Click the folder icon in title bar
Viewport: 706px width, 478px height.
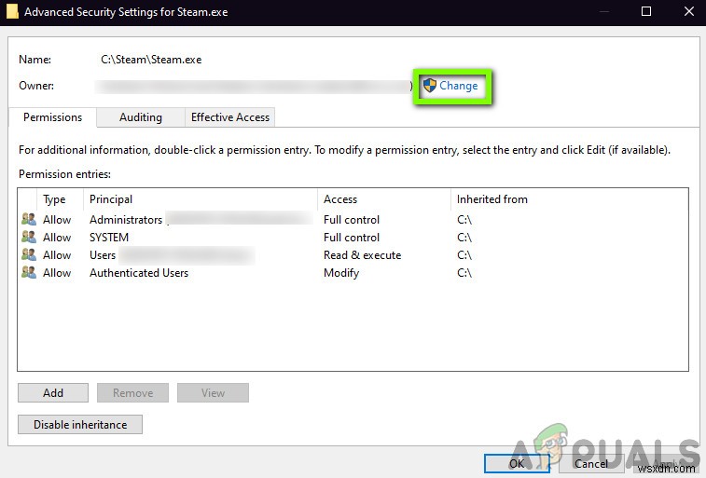tap(12, 11)
